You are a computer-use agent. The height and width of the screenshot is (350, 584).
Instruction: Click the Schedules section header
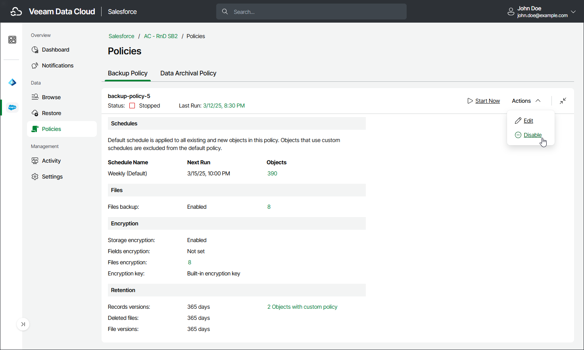tap(237, 123)
